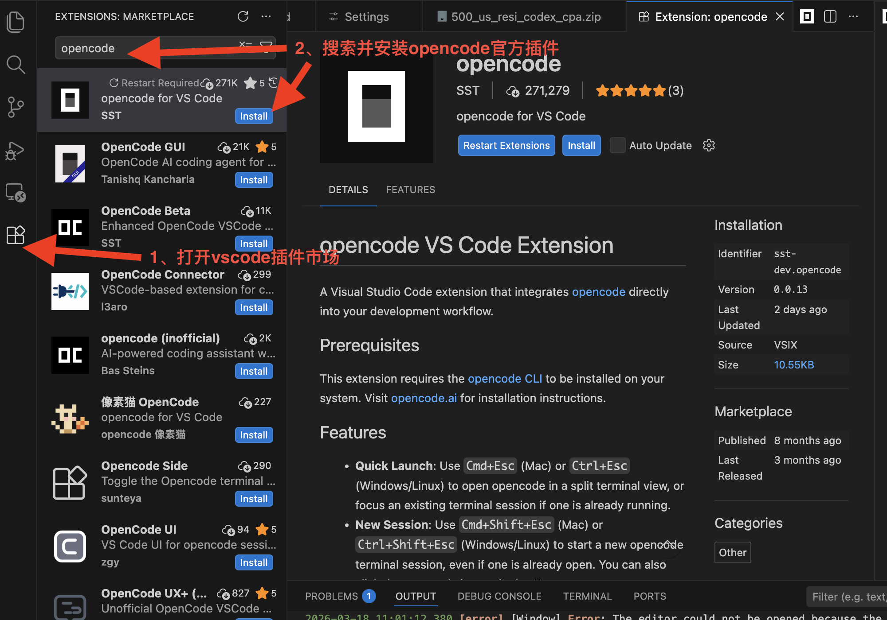The height and width of the screenshot is (620, 887).
Task: Click the Restart Extensions button
Action: tap(506, 145)
